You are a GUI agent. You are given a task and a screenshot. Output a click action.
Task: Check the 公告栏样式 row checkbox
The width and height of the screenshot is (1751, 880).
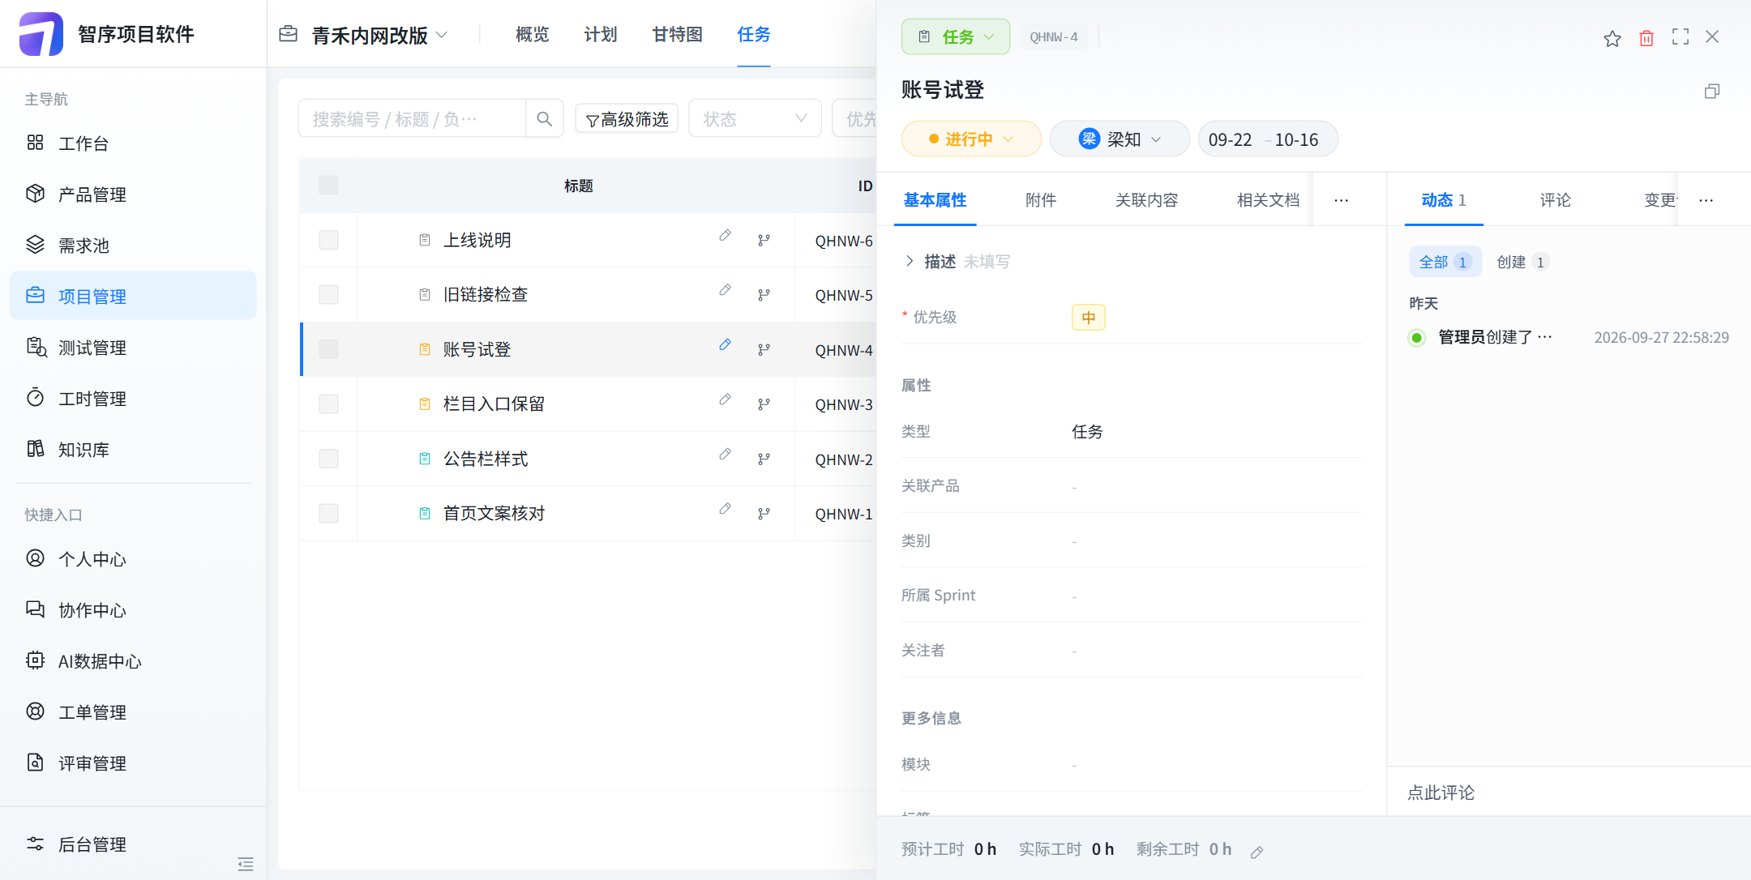328,459
